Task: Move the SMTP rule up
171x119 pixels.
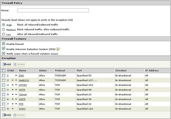Action: pos(13,99)
